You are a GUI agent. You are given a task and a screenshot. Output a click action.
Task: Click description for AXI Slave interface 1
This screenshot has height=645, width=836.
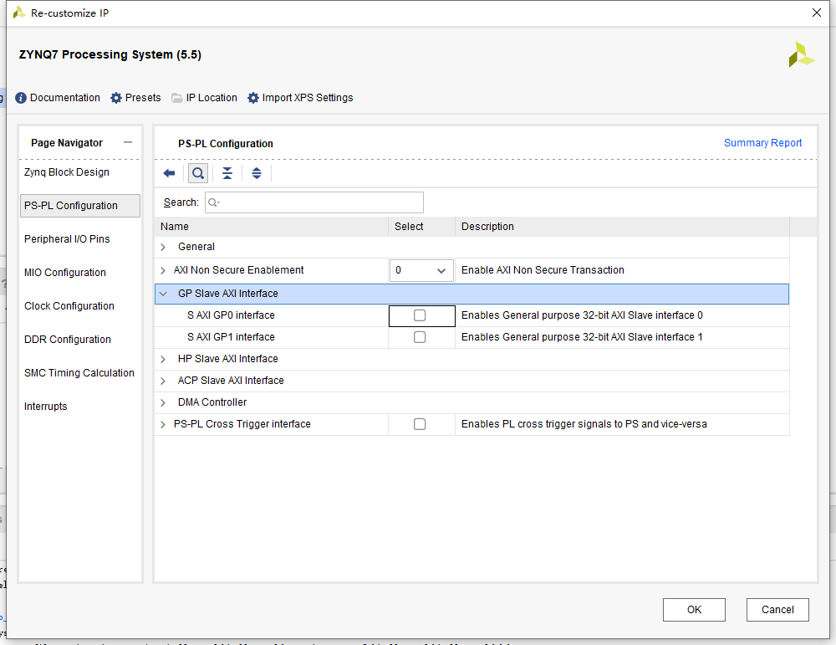point(582,337)
